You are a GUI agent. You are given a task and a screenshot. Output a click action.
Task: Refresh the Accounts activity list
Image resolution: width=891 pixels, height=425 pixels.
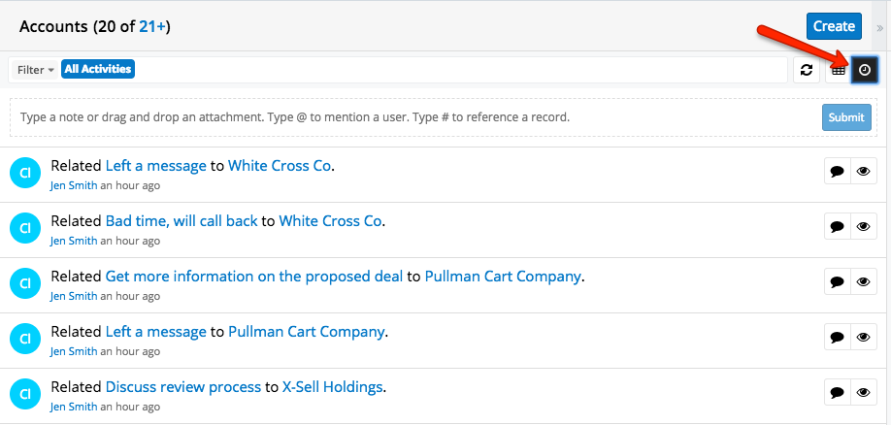pos(806,70)
